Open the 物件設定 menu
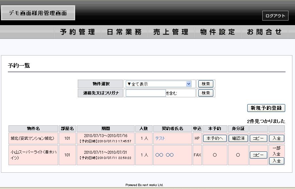Screen dimensions: 295x189 pos(218,32)
